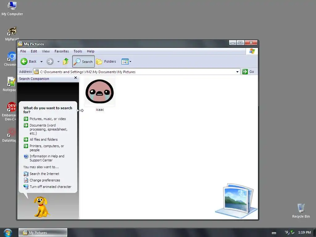Click the safely remove hardware tray icon
This screenshot has height=237, width=316.
[x=293, y=233]
